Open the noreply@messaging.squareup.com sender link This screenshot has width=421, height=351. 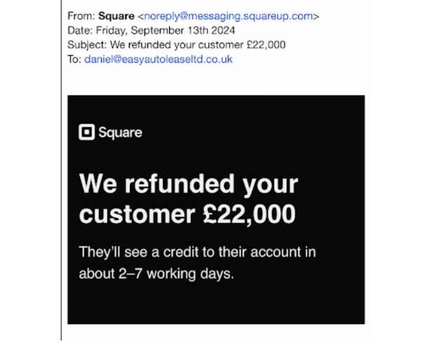click(x=228, y=15)
